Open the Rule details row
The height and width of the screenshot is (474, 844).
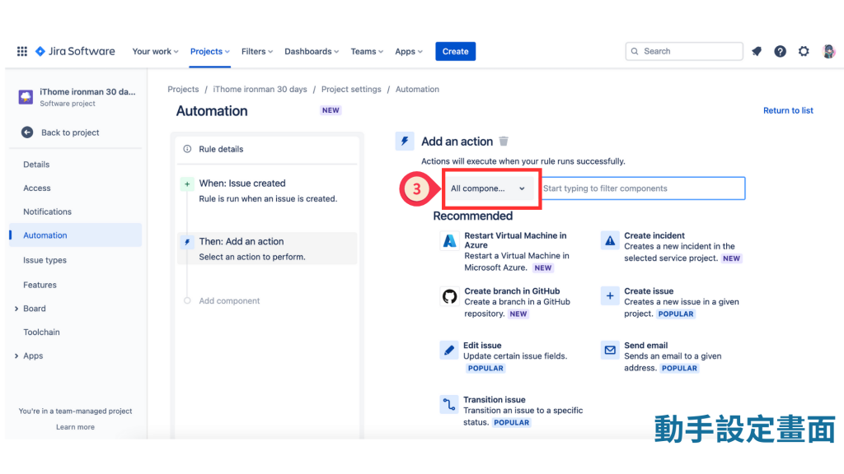(x=267, y=149)
